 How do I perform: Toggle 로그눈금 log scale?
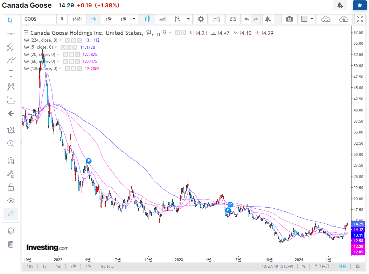pos(322,266)
